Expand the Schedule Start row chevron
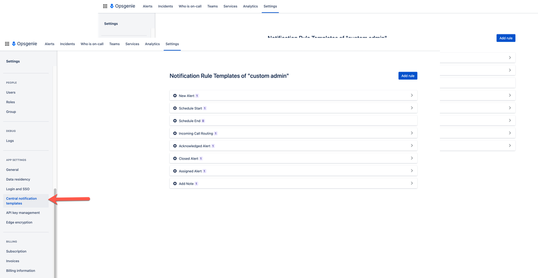Screen dimensions: 538x278 coord(412,108)
